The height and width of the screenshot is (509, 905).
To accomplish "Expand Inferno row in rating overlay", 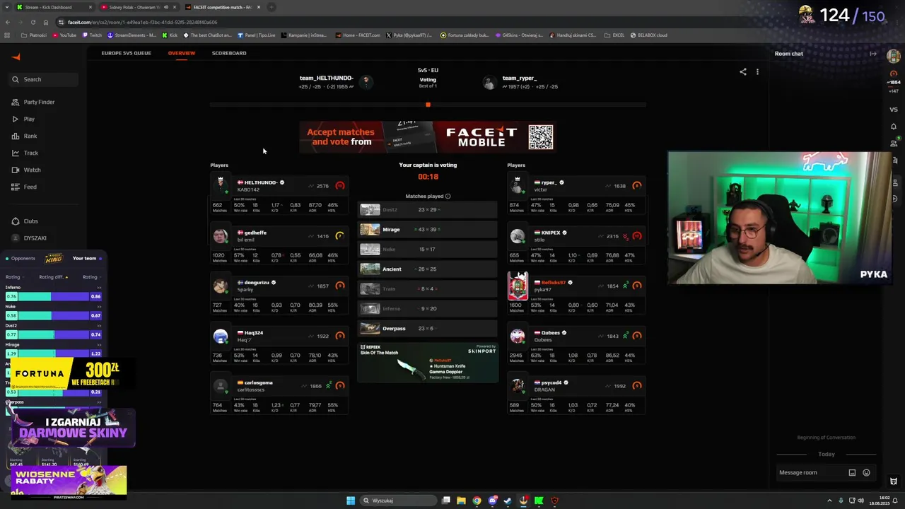I will pos(99,288).
